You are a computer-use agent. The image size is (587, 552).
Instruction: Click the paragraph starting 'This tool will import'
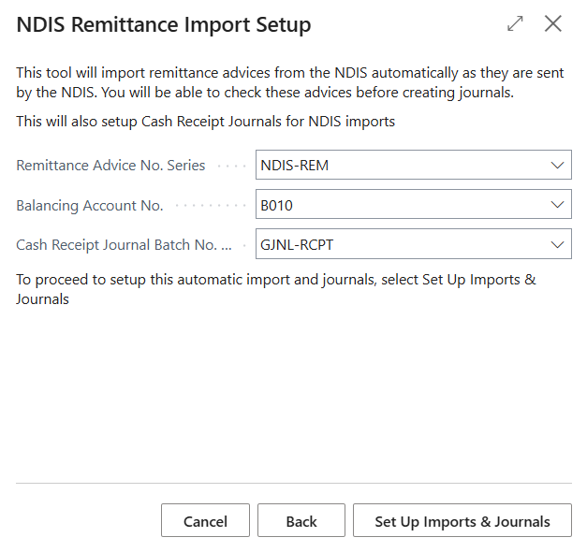tap(290, 82)
